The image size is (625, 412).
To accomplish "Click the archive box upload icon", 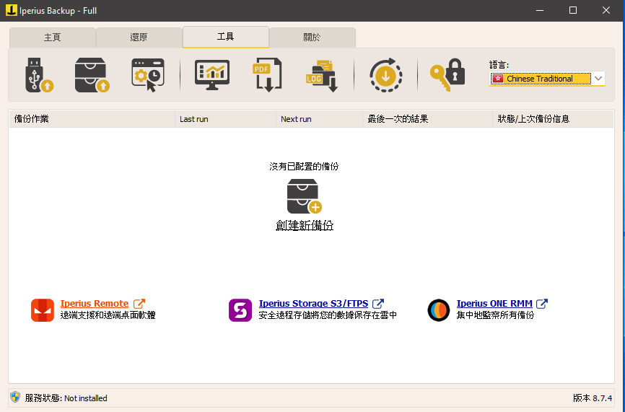I will (92, 75).
